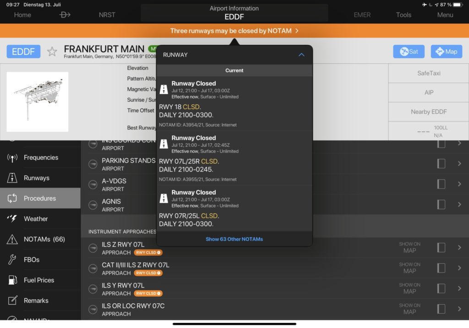This screenshot has width=469, height=328.
Task: Tap runway icon of RWY 07R/25L closed NOTAM
Action: coord(164,198)
